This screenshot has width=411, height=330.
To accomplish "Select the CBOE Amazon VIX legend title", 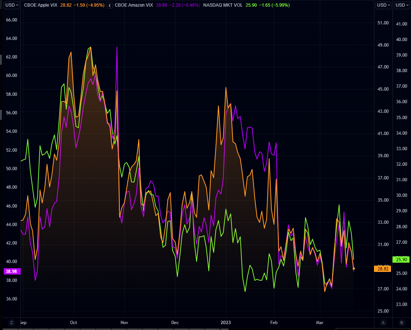I will [134, 5].
